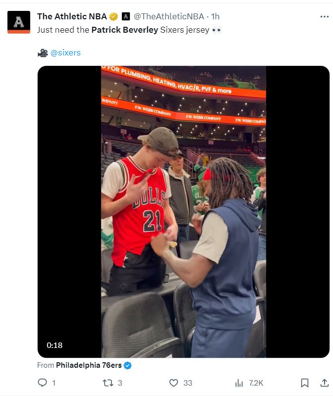Click the bar-chart view analytics icon

pyautogui.click(x=239, y=383)
